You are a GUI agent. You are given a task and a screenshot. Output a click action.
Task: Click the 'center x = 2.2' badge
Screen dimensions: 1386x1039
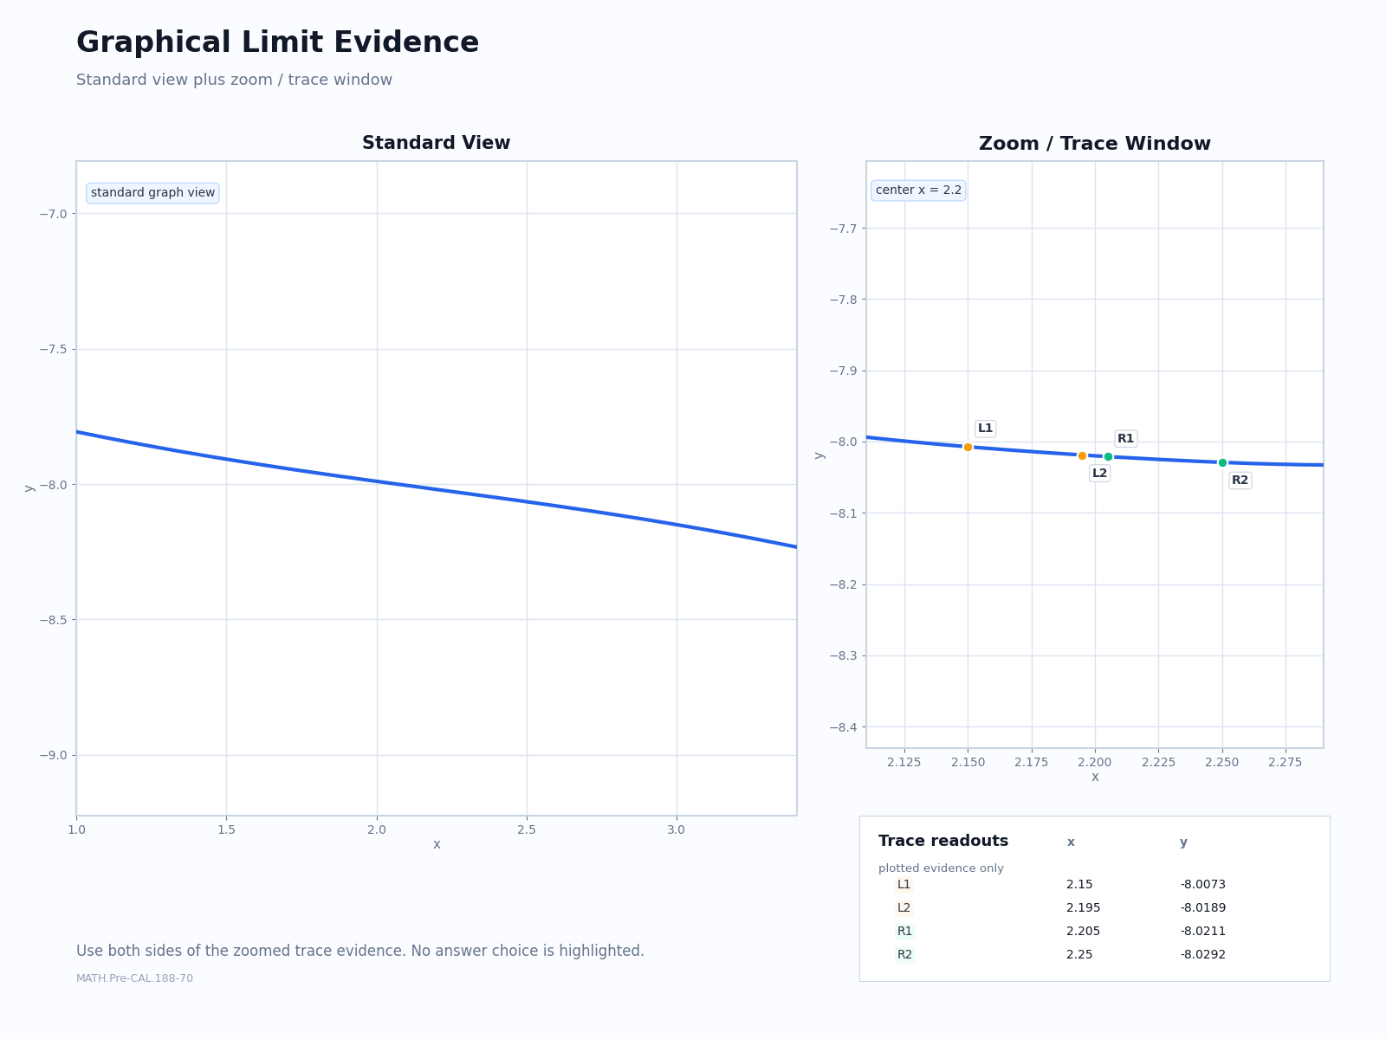pyautogui.click(x=918, y=190)
